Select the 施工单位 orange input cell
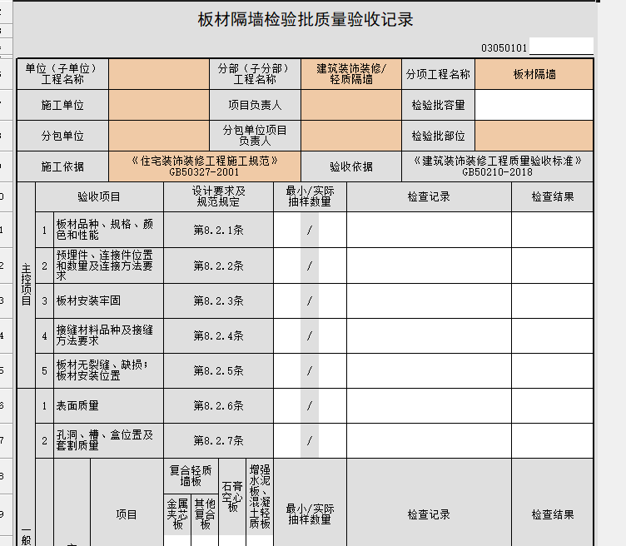This screenshot has width=626, height=546. (x=158, y=106)
